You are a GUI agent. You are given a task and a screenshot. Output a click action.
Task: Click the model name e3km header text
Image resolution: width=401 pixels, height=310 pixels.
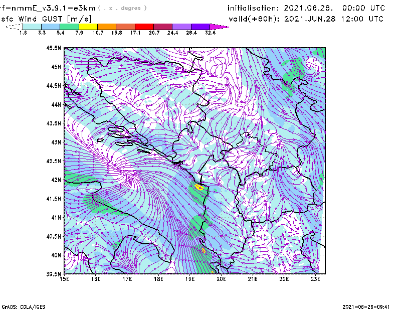click(x=48, y=8)
